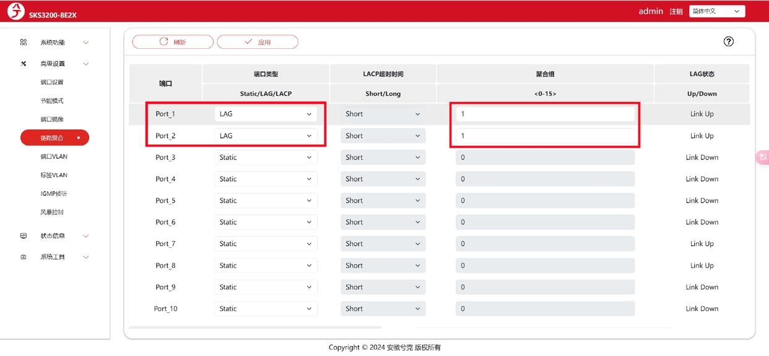Open the help question mark icon

[x=728, y=41]
